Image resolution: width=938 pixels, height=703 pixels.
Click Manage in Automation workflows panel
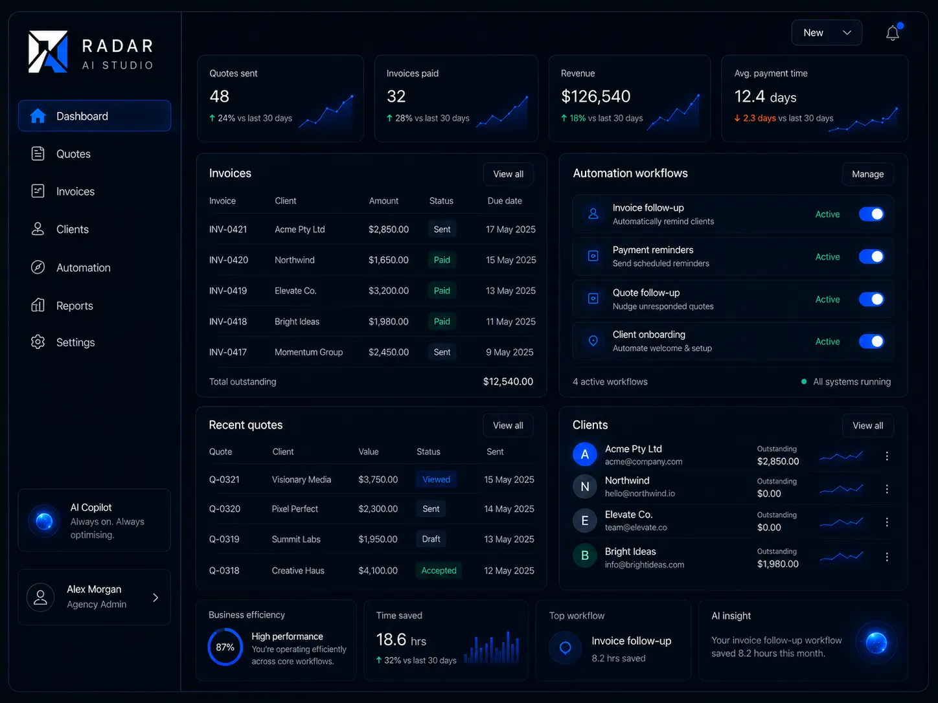[x=868, y=174]
